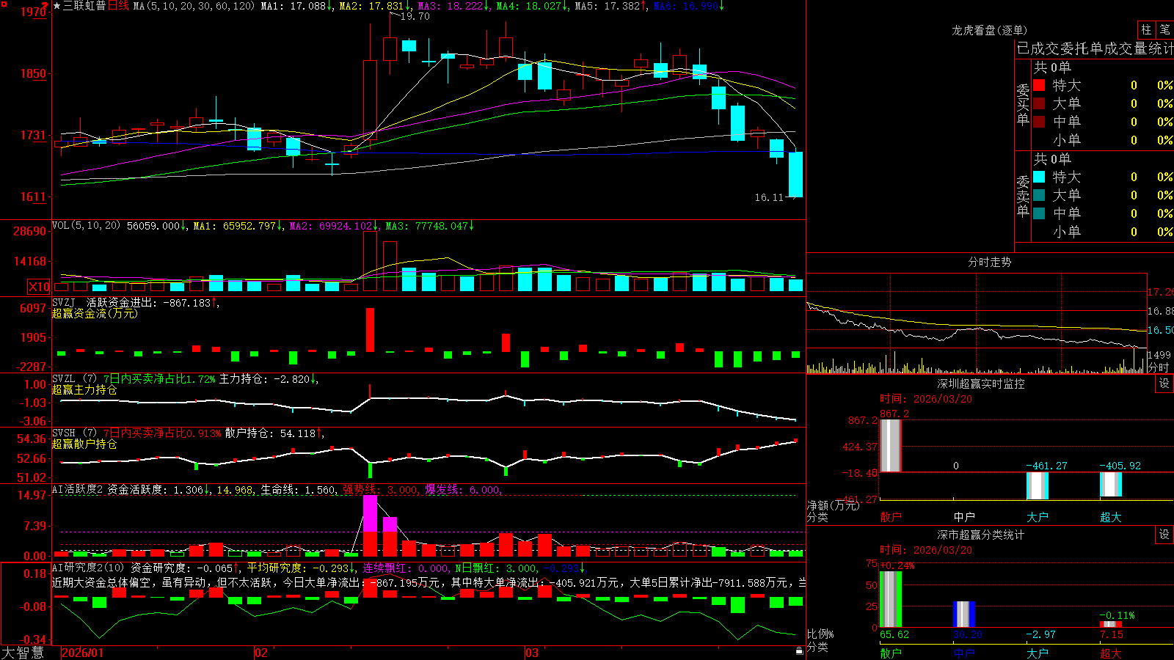This screenshot has height=660, width=1174.
Task: Click teal 大单 swatch in 委卖单
Action: point(1039,195)
